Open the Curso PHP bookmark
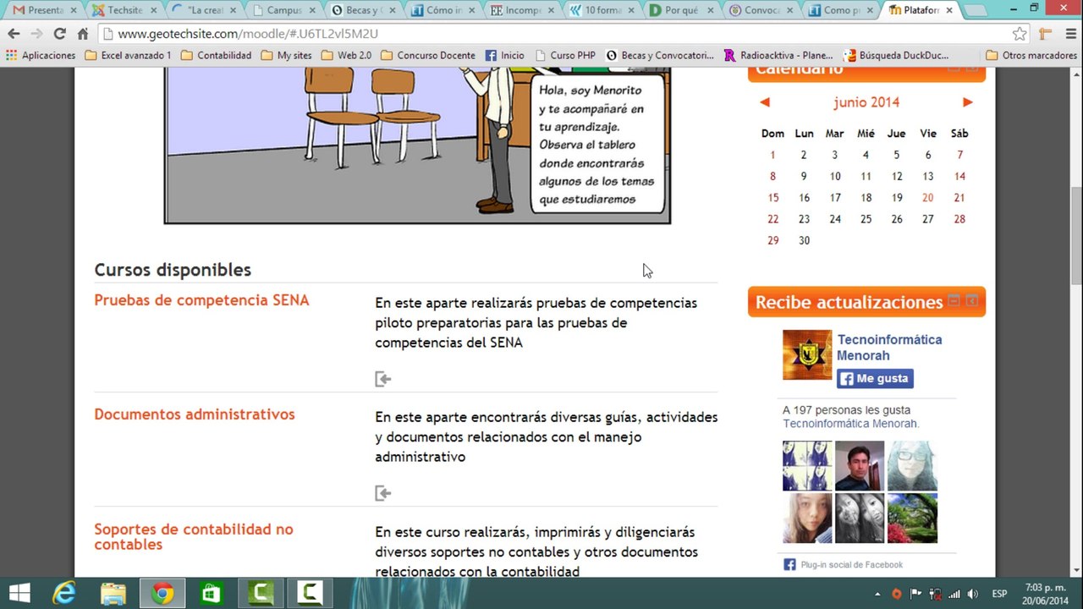Viewport: 1083px width, 609px height. 564,56
